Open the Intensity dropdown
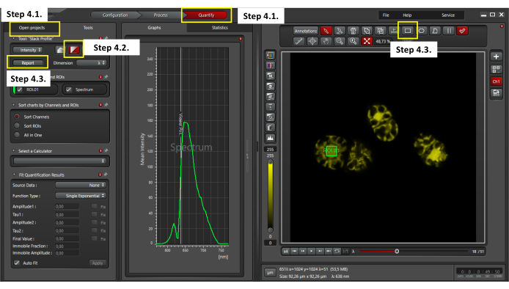The width and height of the screenshot is (509, 289). (x=28, y=50)
